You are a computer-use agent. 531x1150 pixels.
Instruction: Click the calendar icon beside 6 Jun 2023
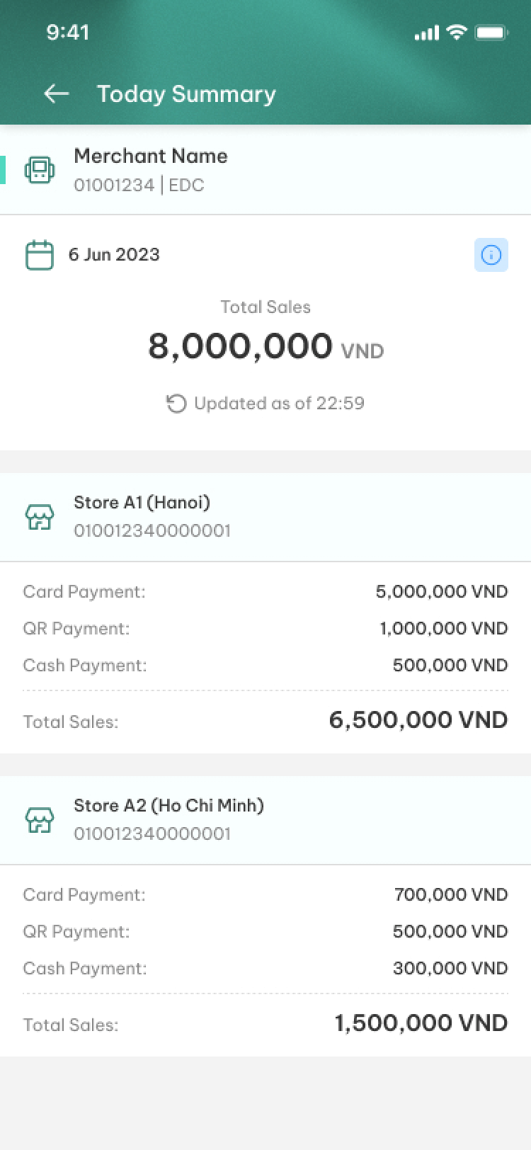tap(40, 255)
